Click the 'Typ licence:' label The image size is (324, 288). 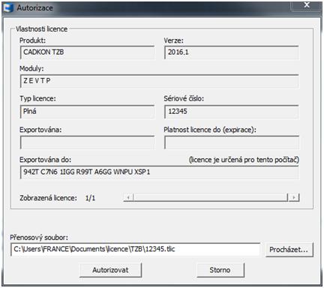37,99
